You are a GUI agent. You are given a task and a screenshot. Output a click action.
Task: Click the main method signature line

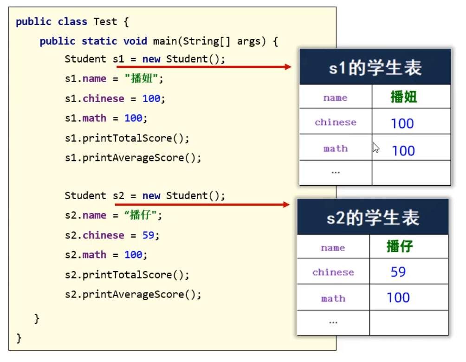pyautogui.click(x=159, y=41)
